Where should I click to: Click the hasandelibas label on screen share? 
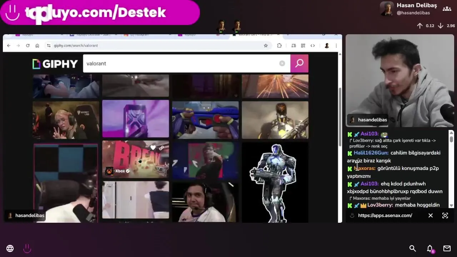point(26,216)
